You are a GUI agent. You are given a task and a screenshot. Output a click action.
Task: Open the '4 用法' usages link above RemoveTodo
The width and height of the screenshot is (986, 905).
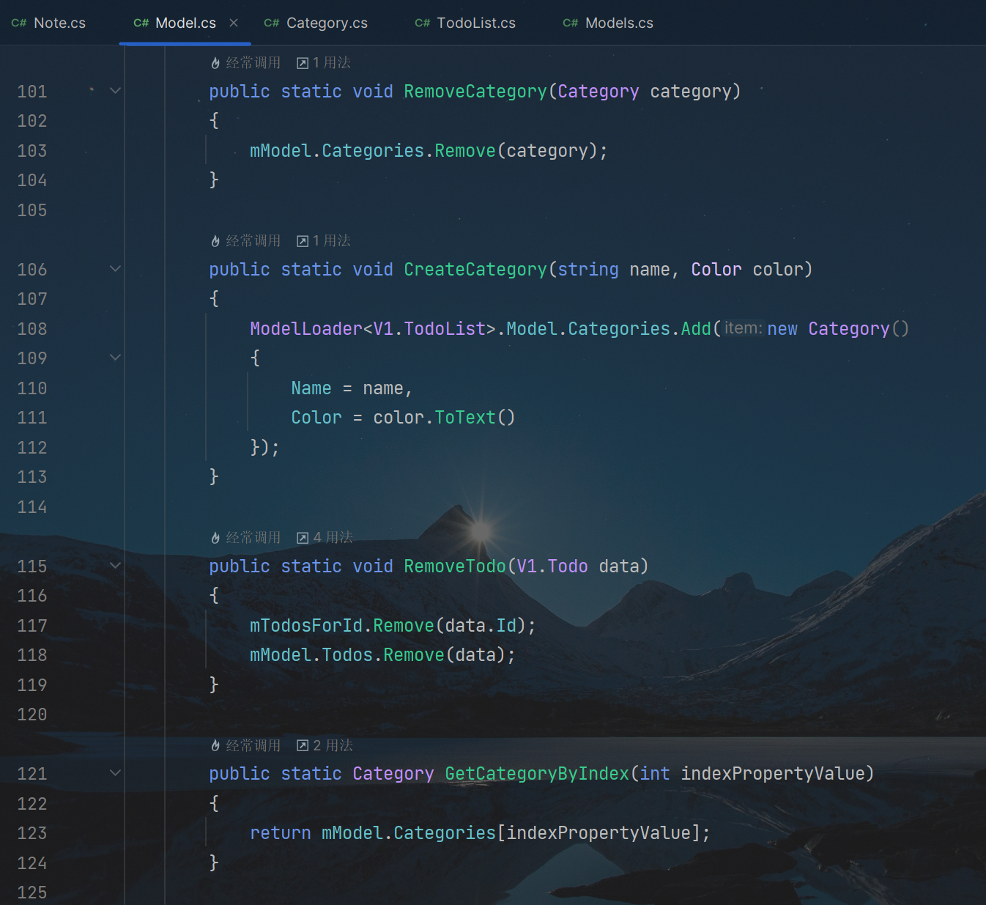pyautogui.click(x=333, y=538)
